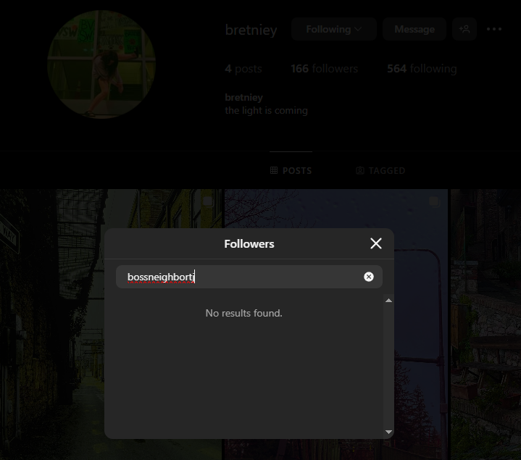The width and height of the screenshot is (521, 460).
Task: Click the bretniey profile picture
Action: click(101, 64)
